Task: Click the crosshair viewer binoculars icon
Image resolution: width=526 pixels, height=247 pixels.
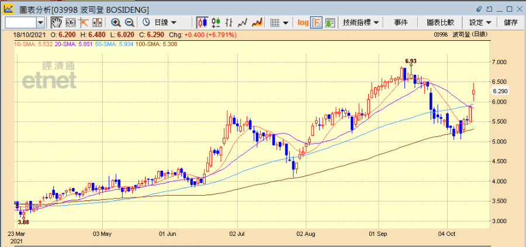Action: [71, 22]
